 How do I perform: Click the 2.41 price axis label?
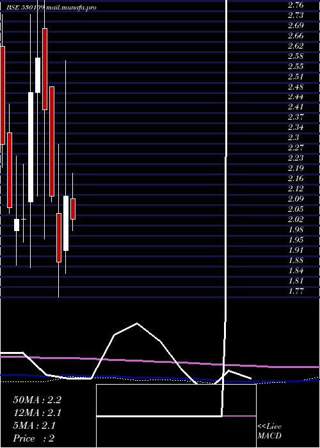[x=296, y=107]
